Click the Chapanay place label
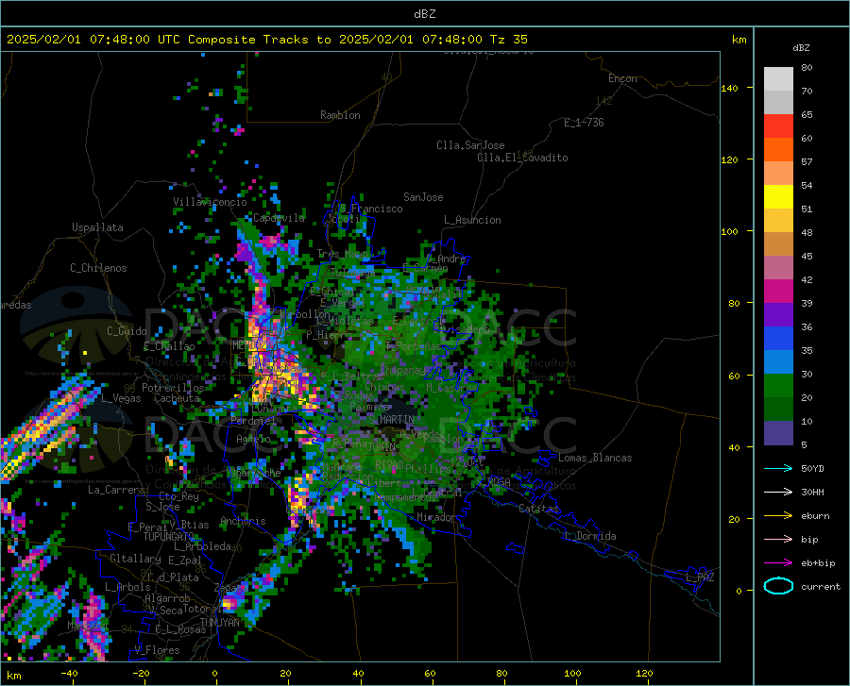This screenshot has width=850, height=686. click(402, 370)
